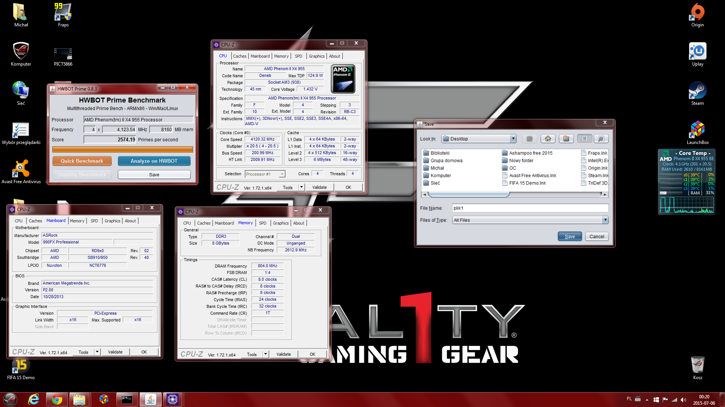This screenshot has width=725, height=407.
Task: Go up one folder level in Save dialog
Action: (x=530, y=139)
